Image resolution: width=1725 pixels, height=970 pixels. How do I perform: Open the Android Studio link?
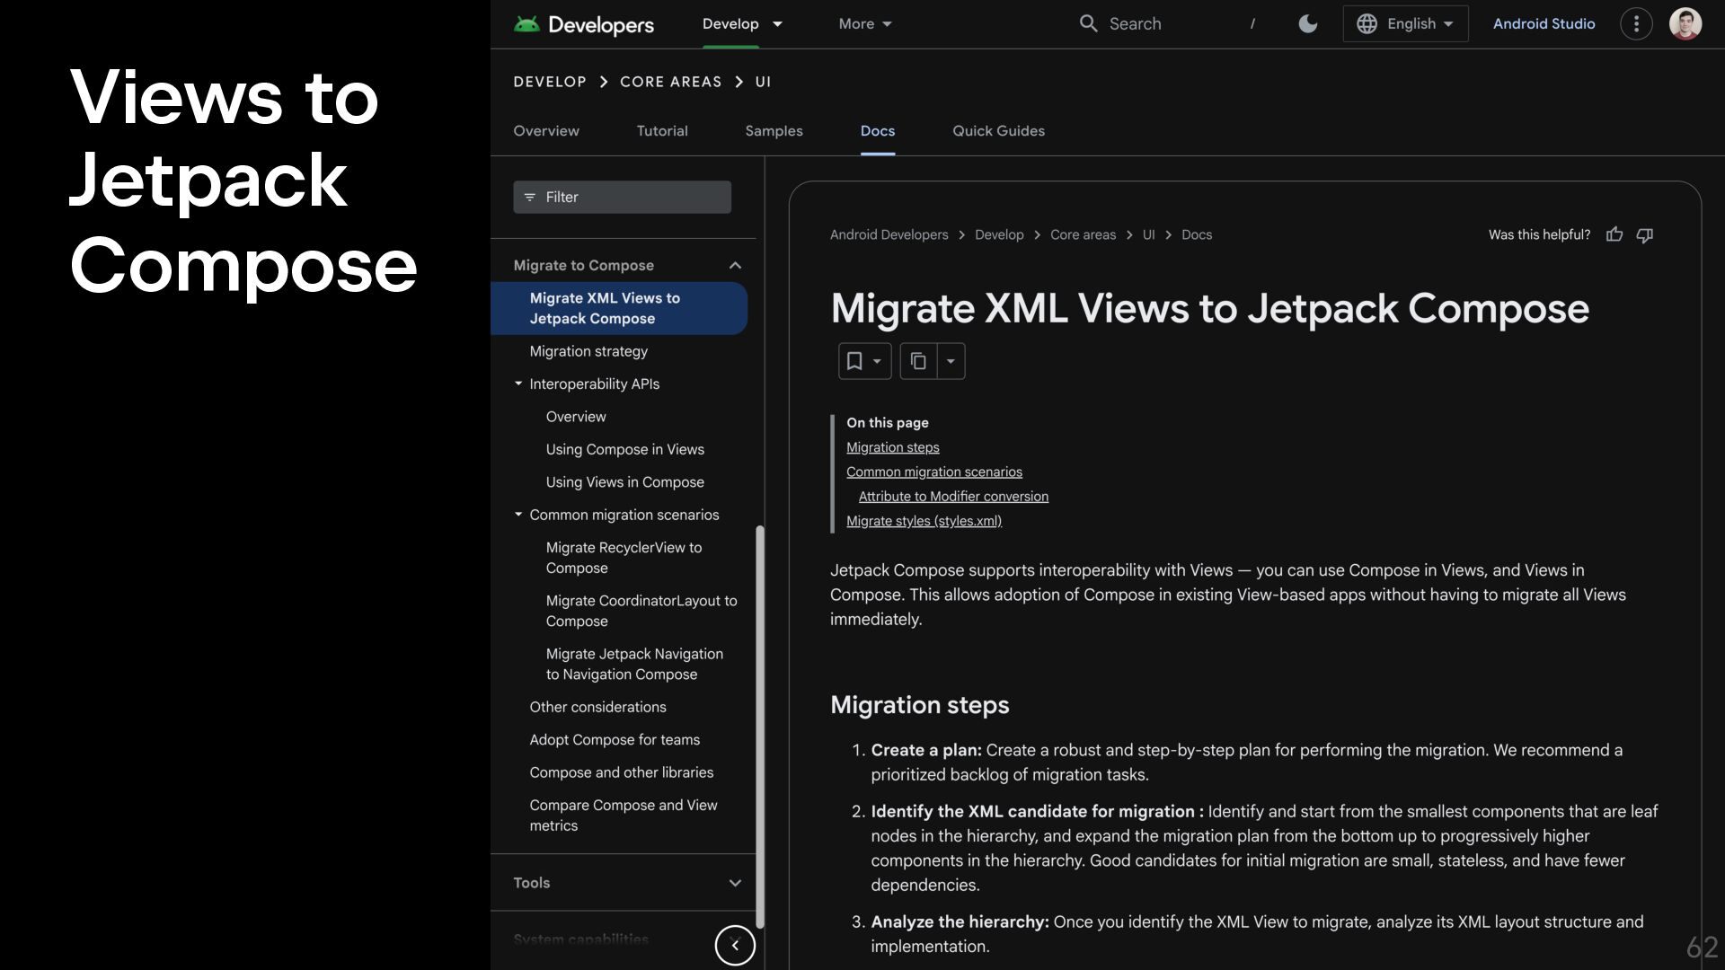(1544, 24)
